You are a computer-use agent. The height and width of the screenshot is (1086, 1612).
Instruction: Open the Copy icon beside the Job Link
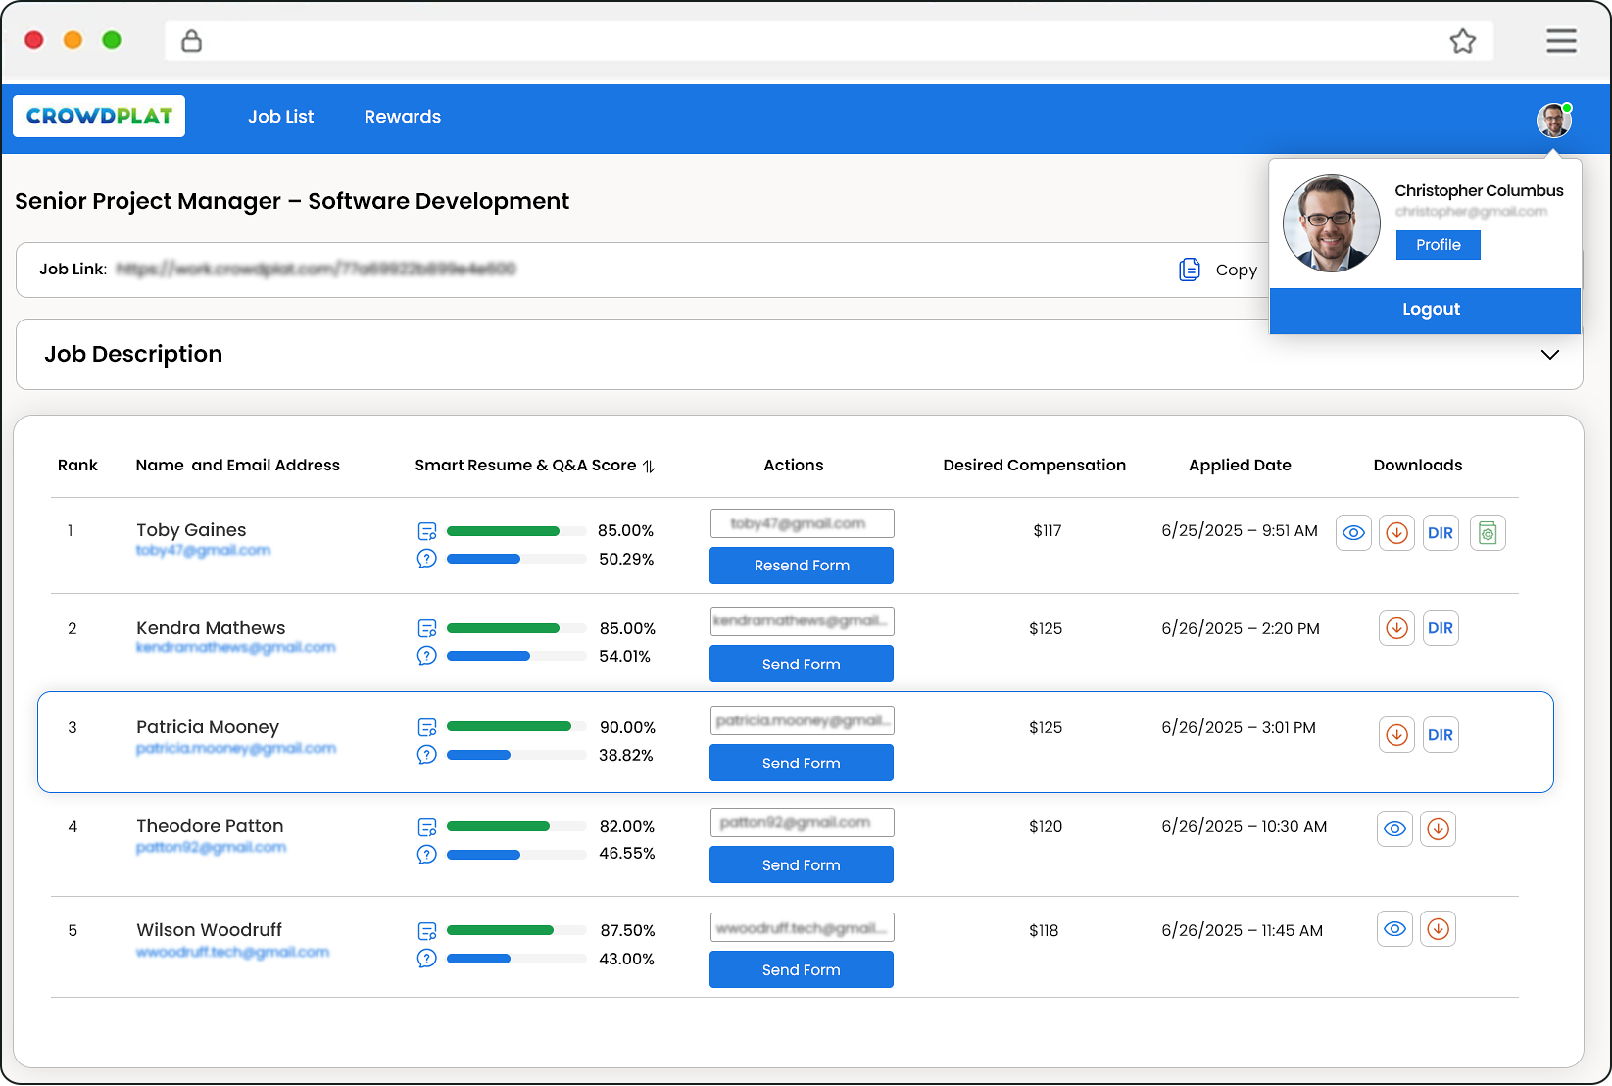[x=1190, y=270]
